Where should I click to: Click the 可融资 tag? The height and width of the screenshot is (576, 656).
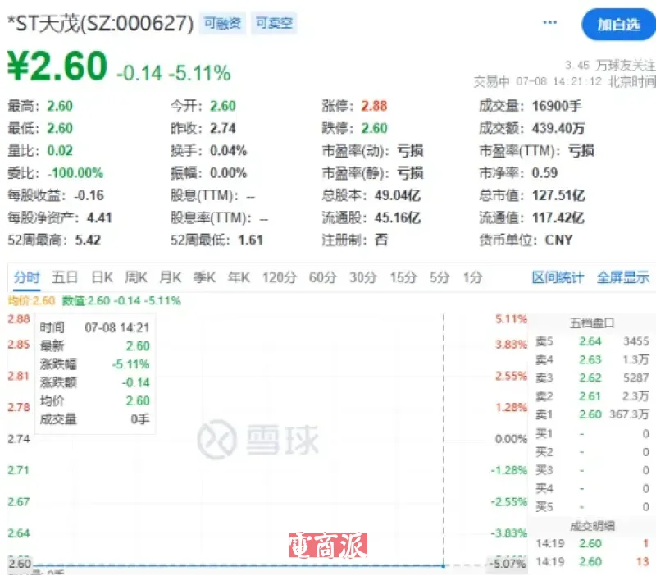pyautogui.click(x=222, y=23)
